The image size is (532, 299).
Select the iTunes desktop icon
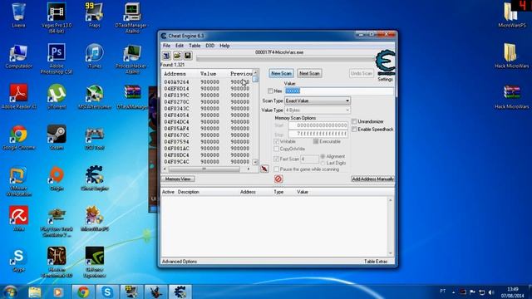(94, 56)
